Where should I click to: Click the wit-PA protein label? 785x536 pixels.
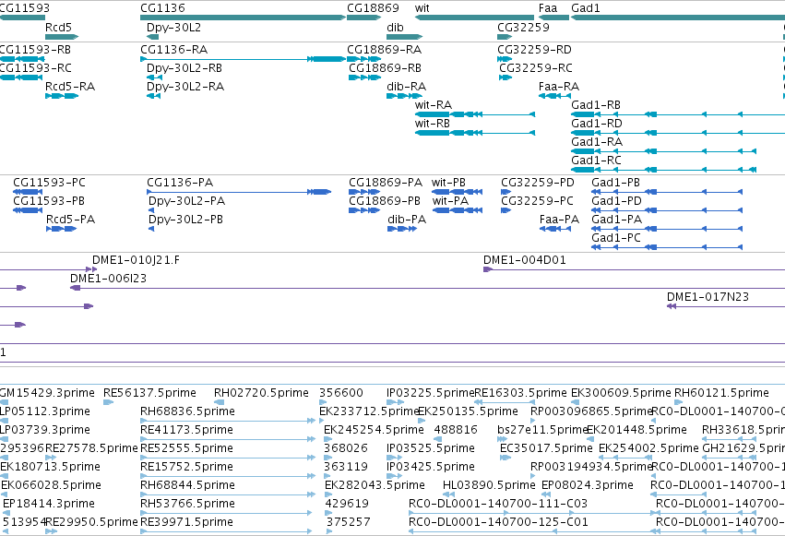[450, 201]
